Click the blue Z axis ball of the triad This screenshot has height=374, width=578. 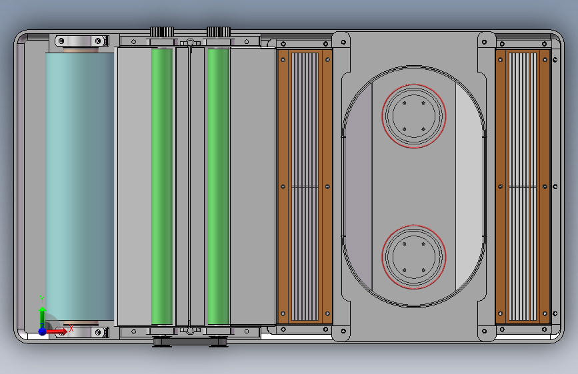pyautogui.click(x=43, y=331)
